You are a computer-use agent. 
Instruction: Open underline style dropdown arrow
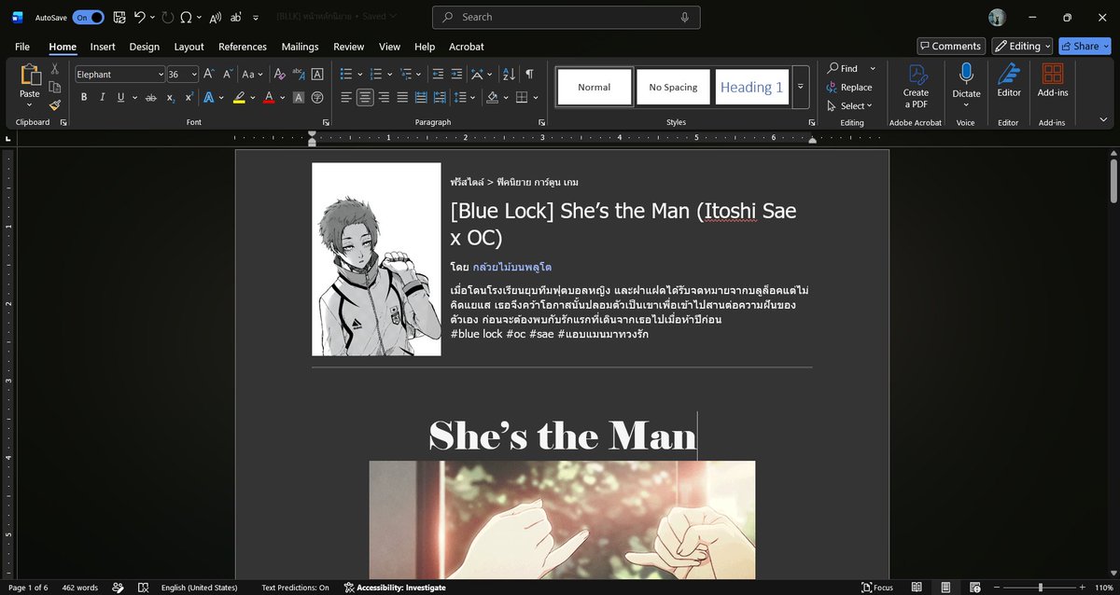tap(134, 97)
